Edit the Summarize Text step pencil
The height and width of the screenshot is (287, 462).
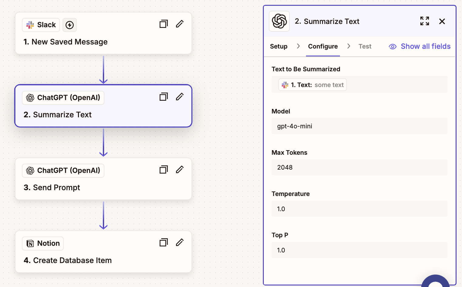coord(180,97)
